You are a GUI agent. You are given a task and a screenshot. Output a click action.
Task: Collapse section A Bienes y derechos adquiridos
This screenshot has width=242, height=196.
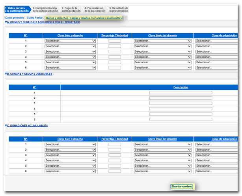point(6,22)
